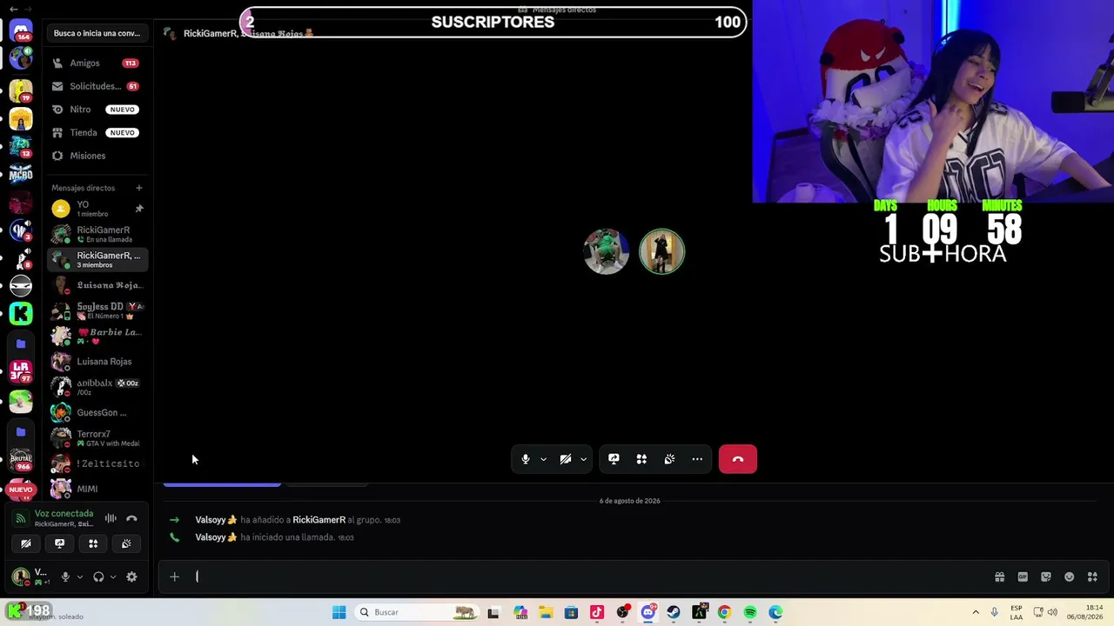The height and width of the screenshot is (626, 1114).
Task: Open the 3 miembros group chat
Action: [x=97, y=259]
